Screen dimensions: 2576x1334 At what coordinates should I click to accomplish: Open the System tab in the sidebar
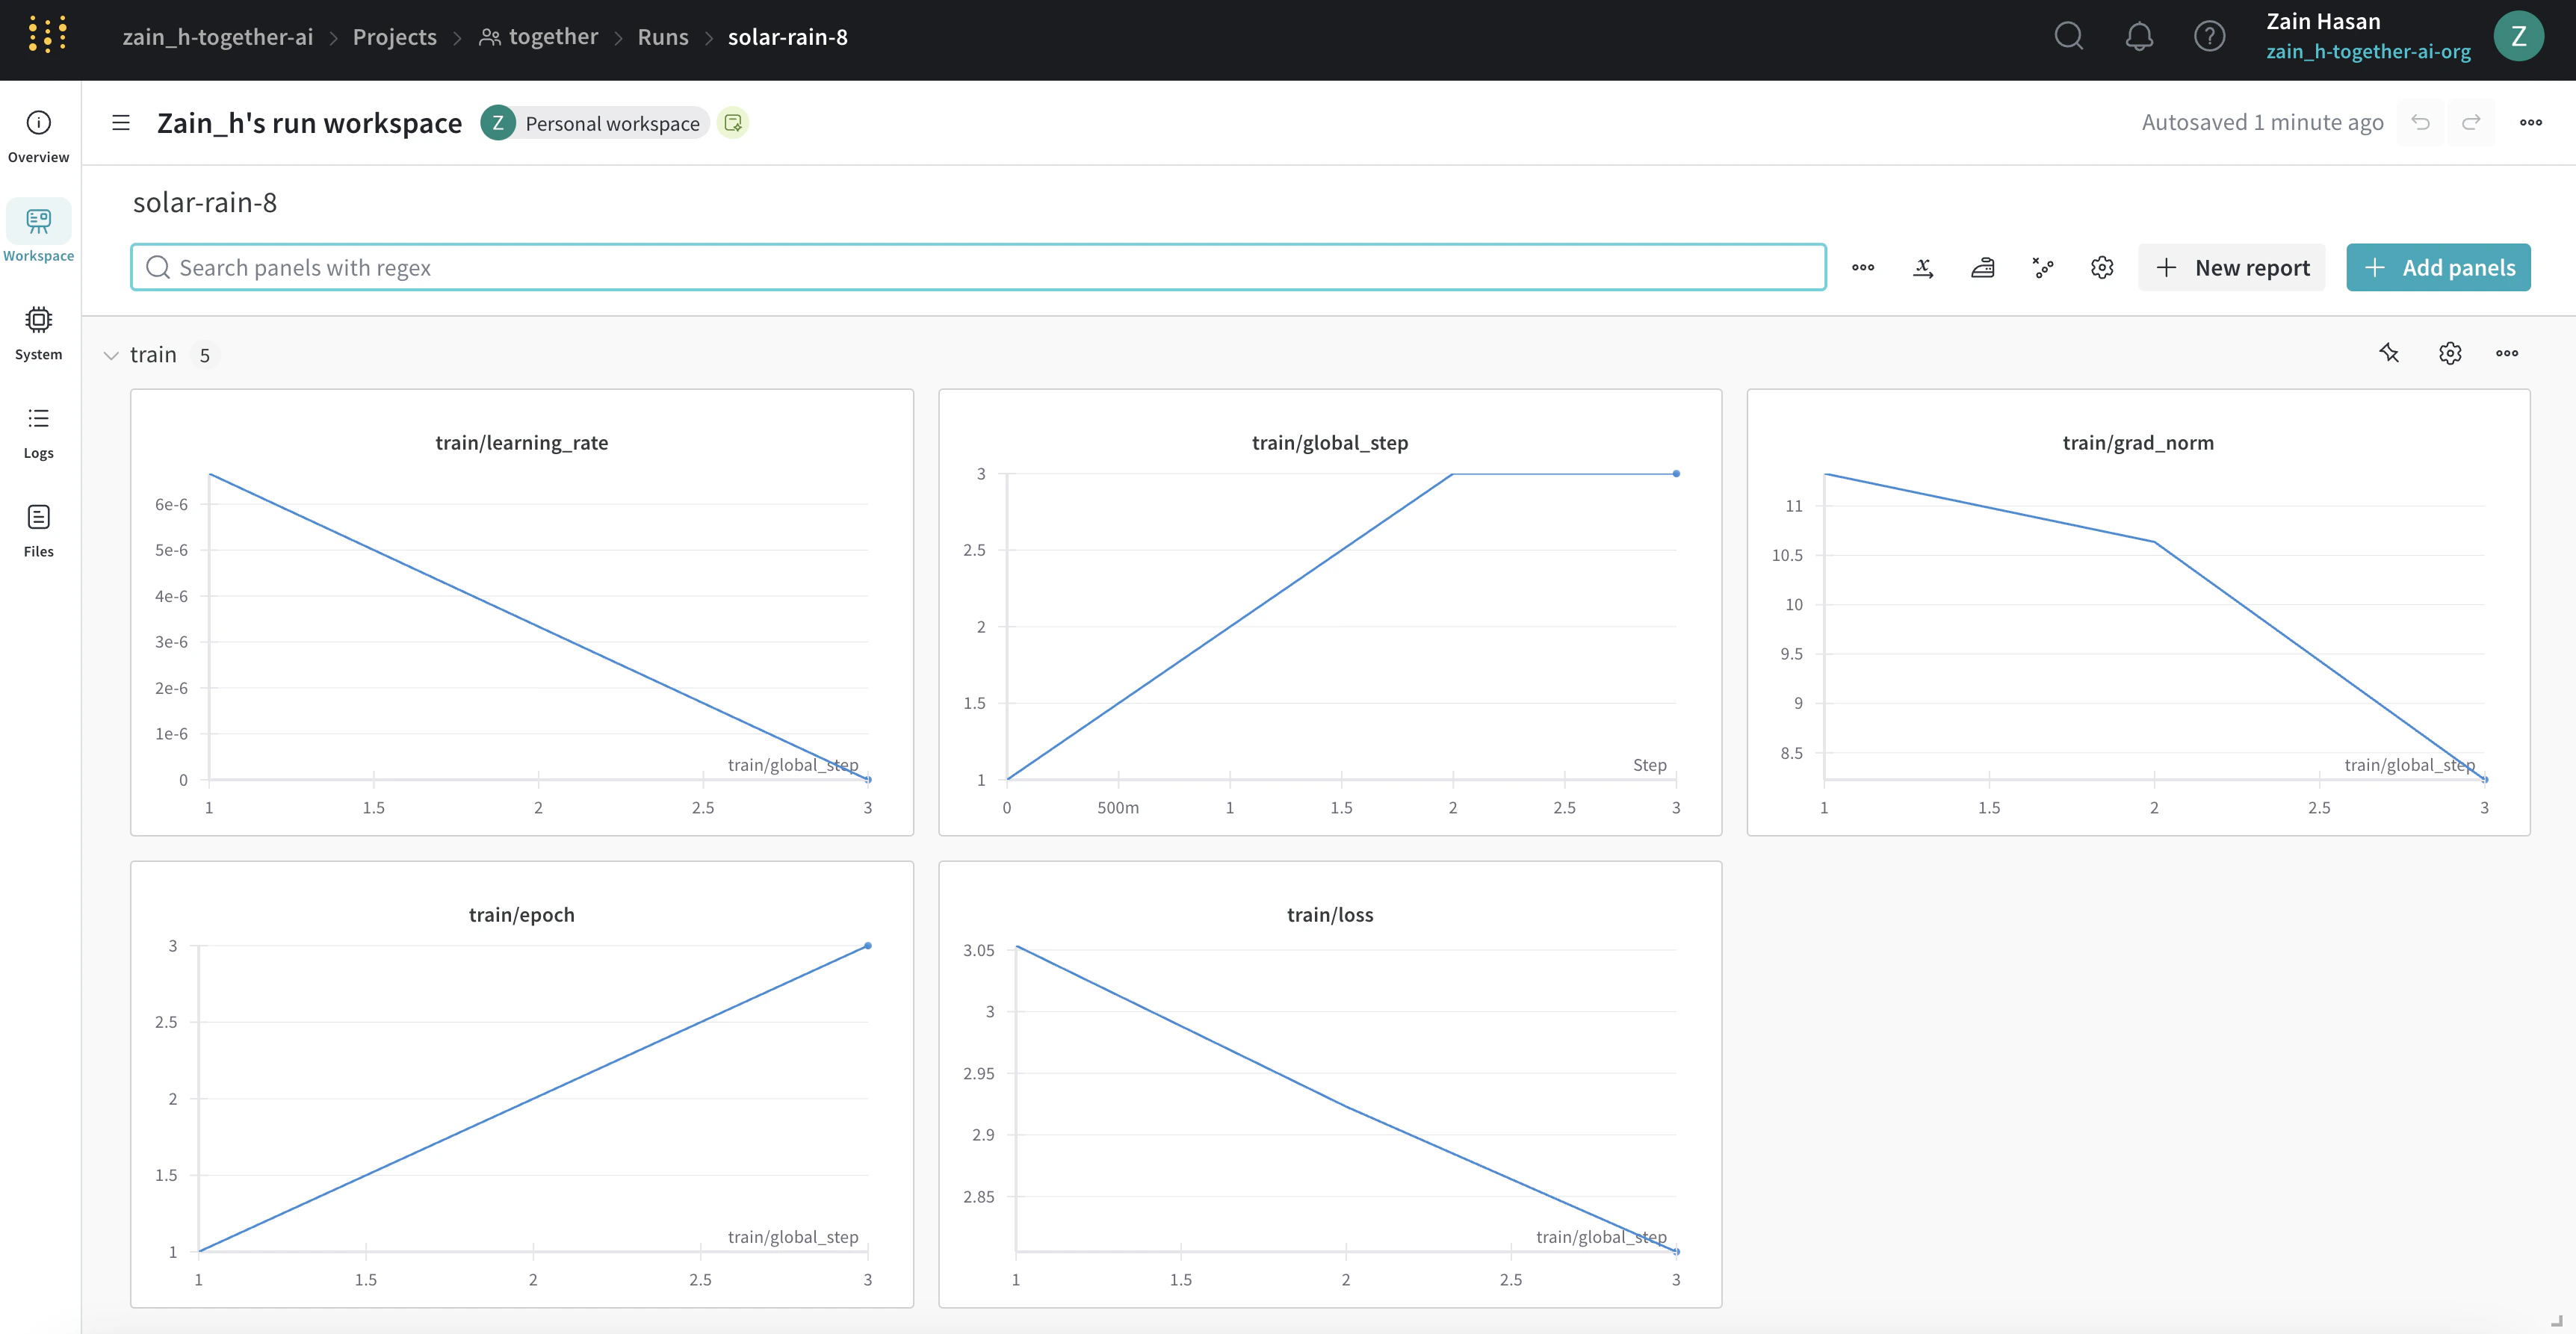point(38,332)
